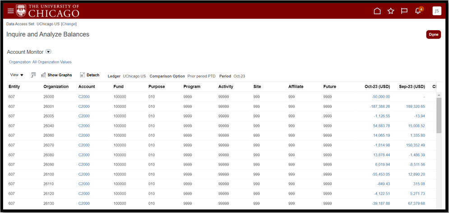Click the Organization column header
The height and width of the screenshot is (213, 449).
click(56, 86)
